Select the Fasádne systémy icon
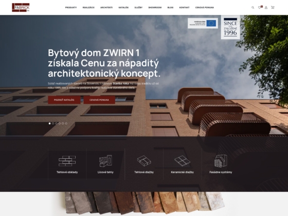The image size is (288, 216). click(221, 161)
